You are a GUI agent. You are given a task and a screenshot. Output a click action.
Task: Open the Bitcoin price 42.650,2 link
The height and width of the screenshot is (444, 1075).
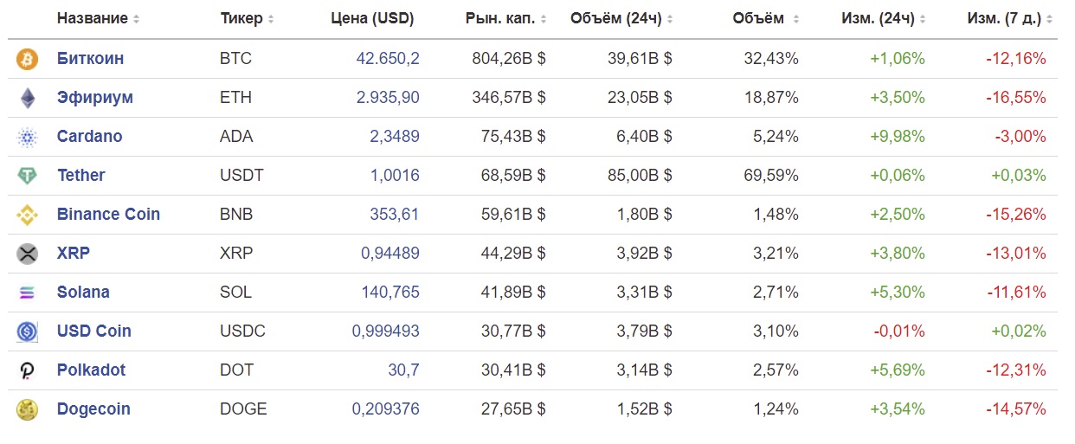[388, 59]
